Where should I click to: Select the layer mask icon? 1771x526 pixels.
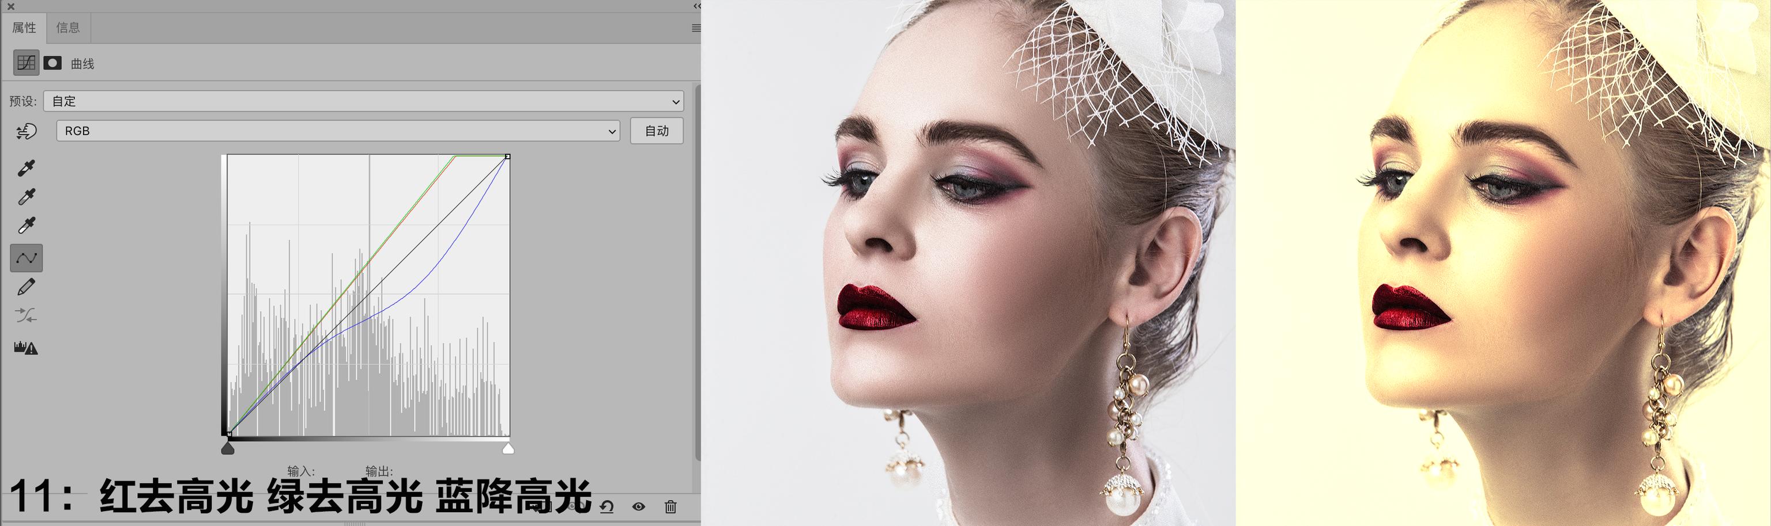pyautogui.click(x=53, y=63)
